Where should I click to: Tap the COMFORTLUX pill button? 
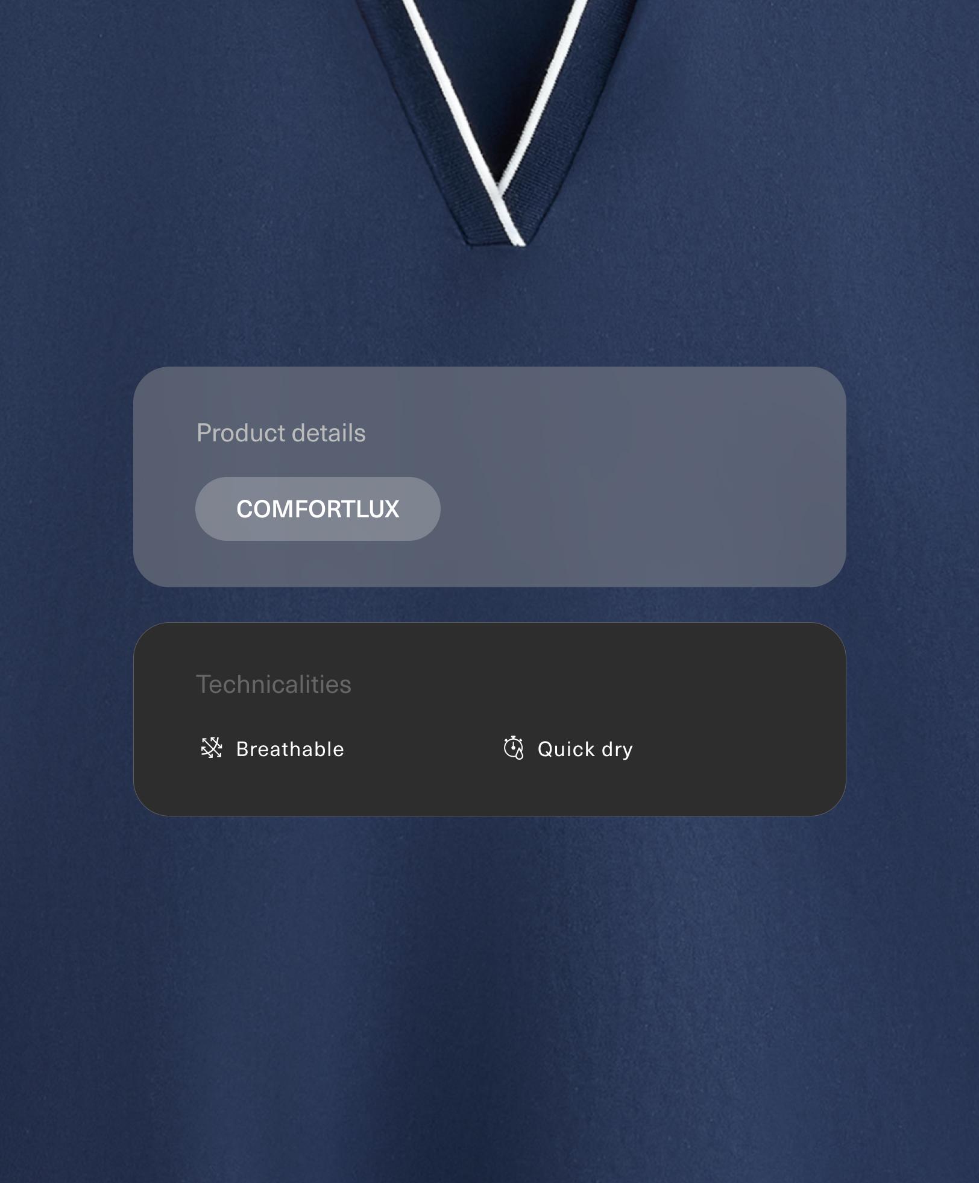pos(318,509)
